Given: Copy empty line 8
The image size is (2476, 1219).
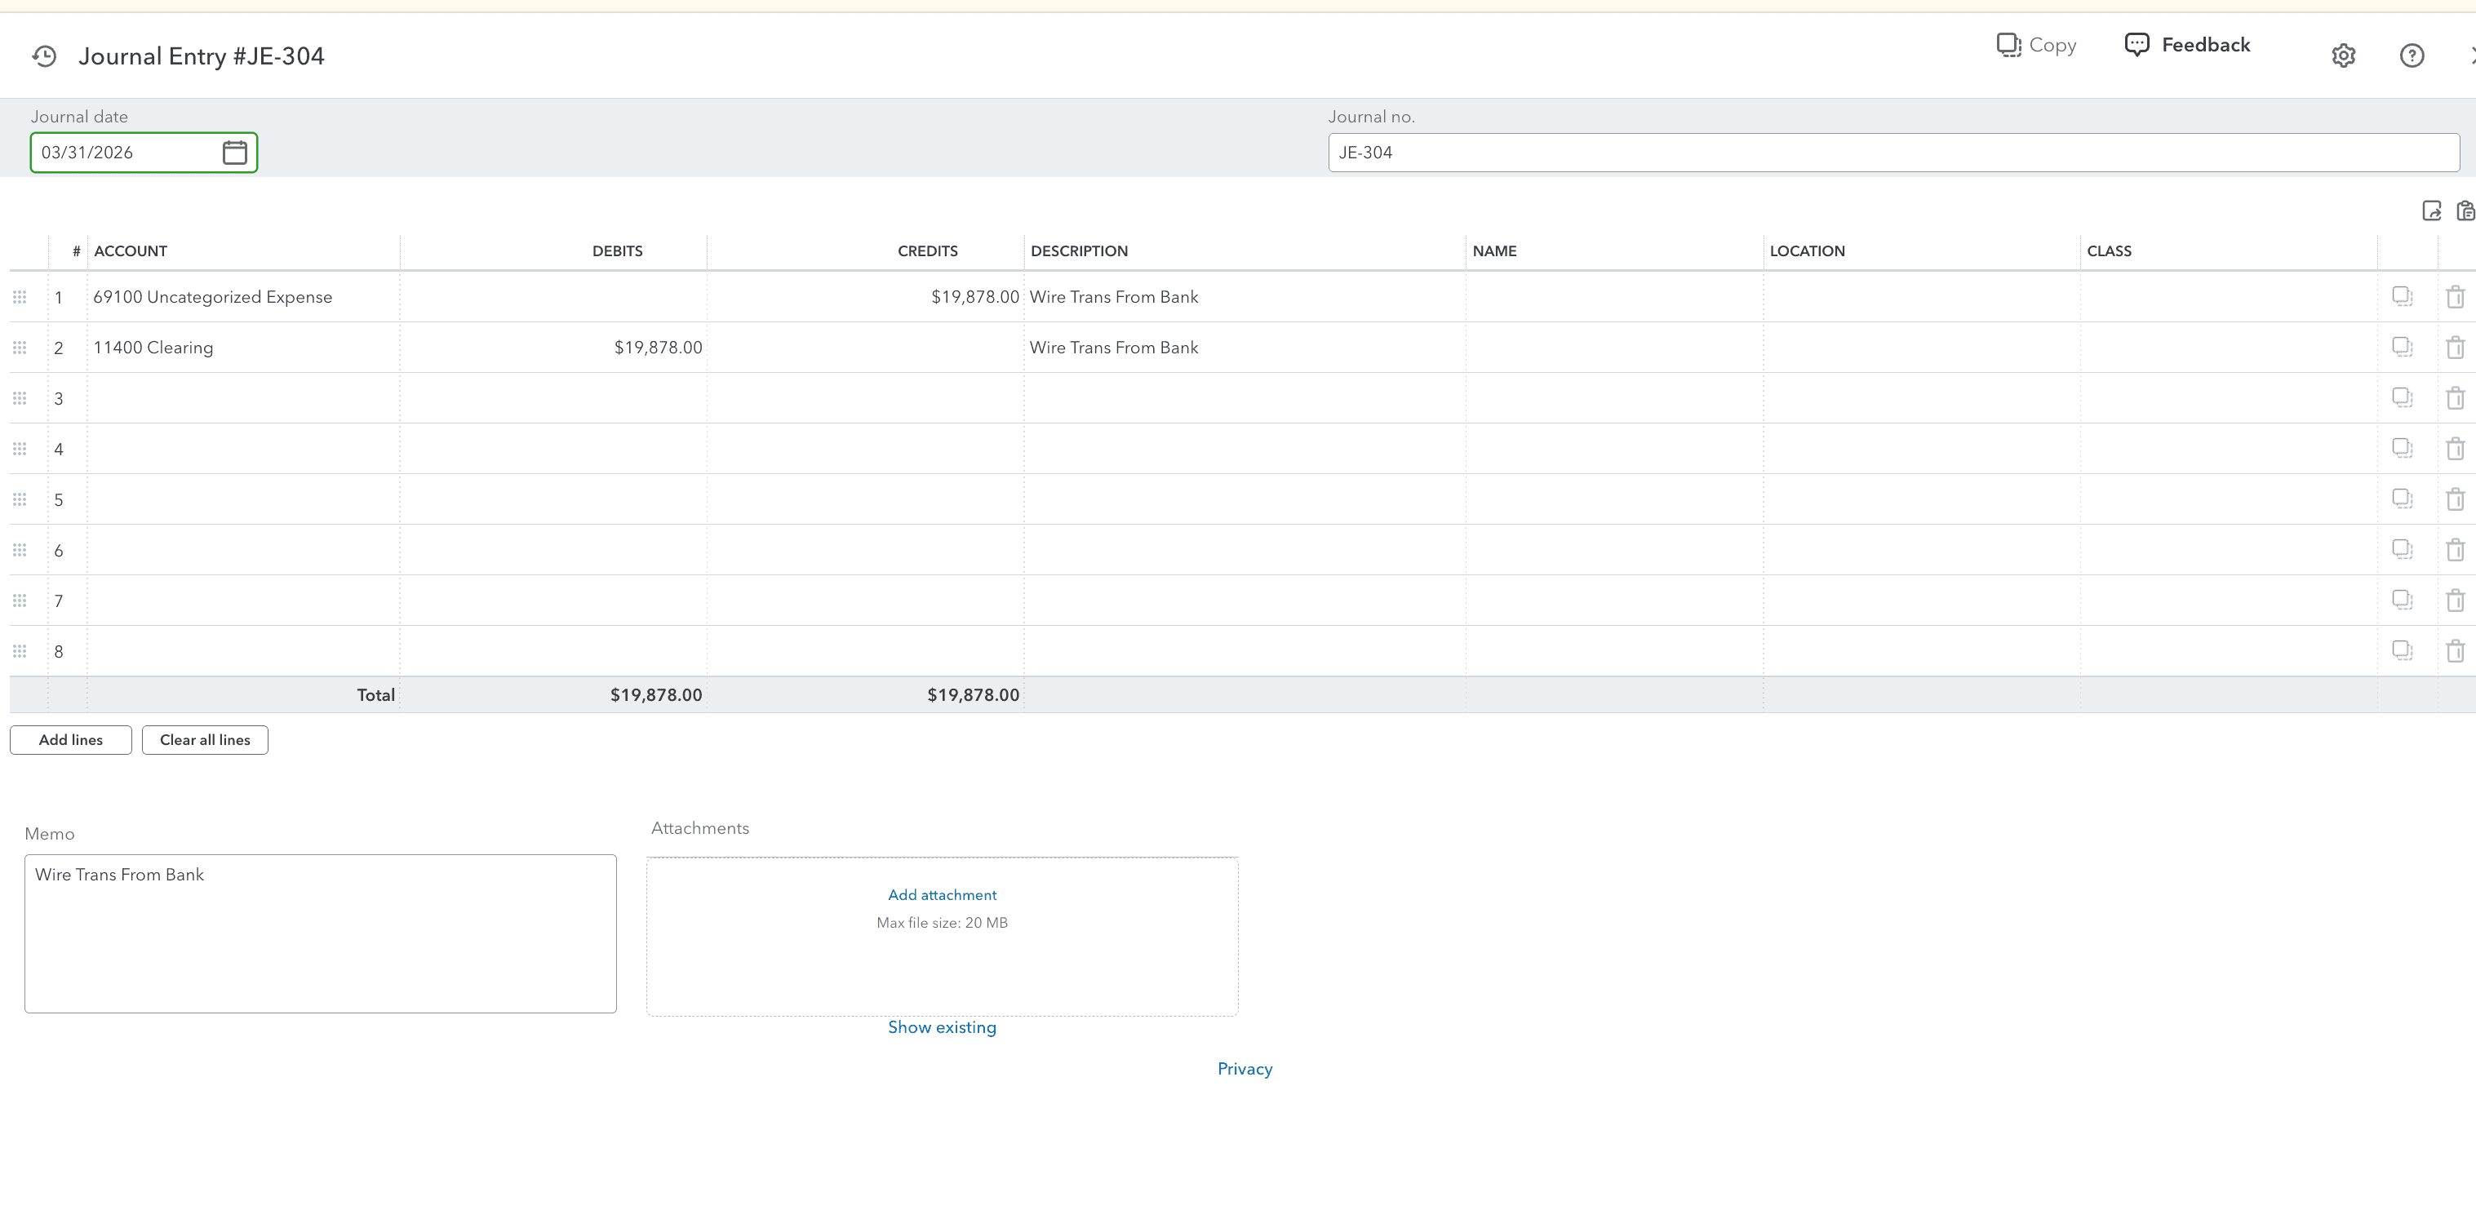Looking at the screenshot, I should pos(2402,651).
